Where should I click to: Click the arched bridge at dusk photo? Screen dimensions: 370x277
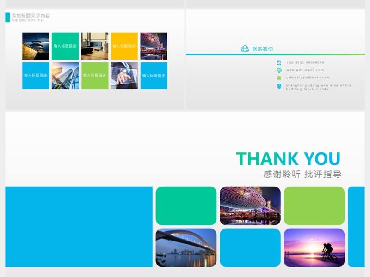pyautogui.click(x=186, y=247)
